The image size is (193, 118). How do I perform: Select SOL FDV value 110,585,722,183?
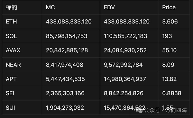click(125, 36)
